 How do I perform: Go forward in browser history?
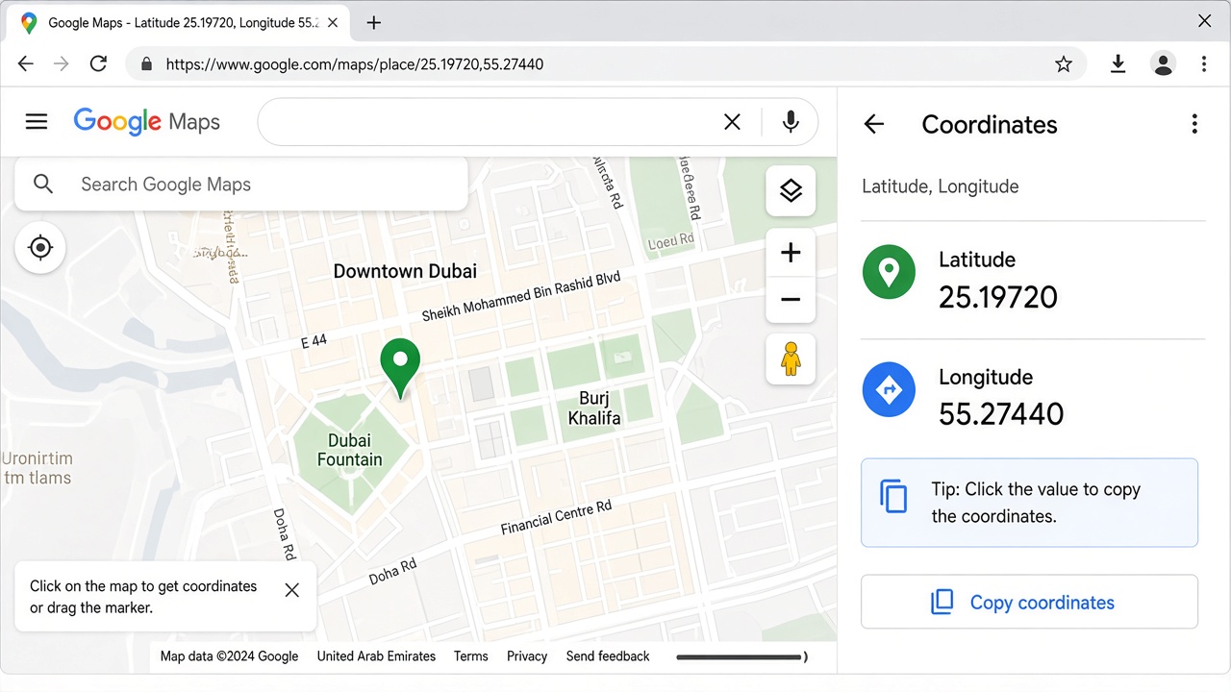62,63
